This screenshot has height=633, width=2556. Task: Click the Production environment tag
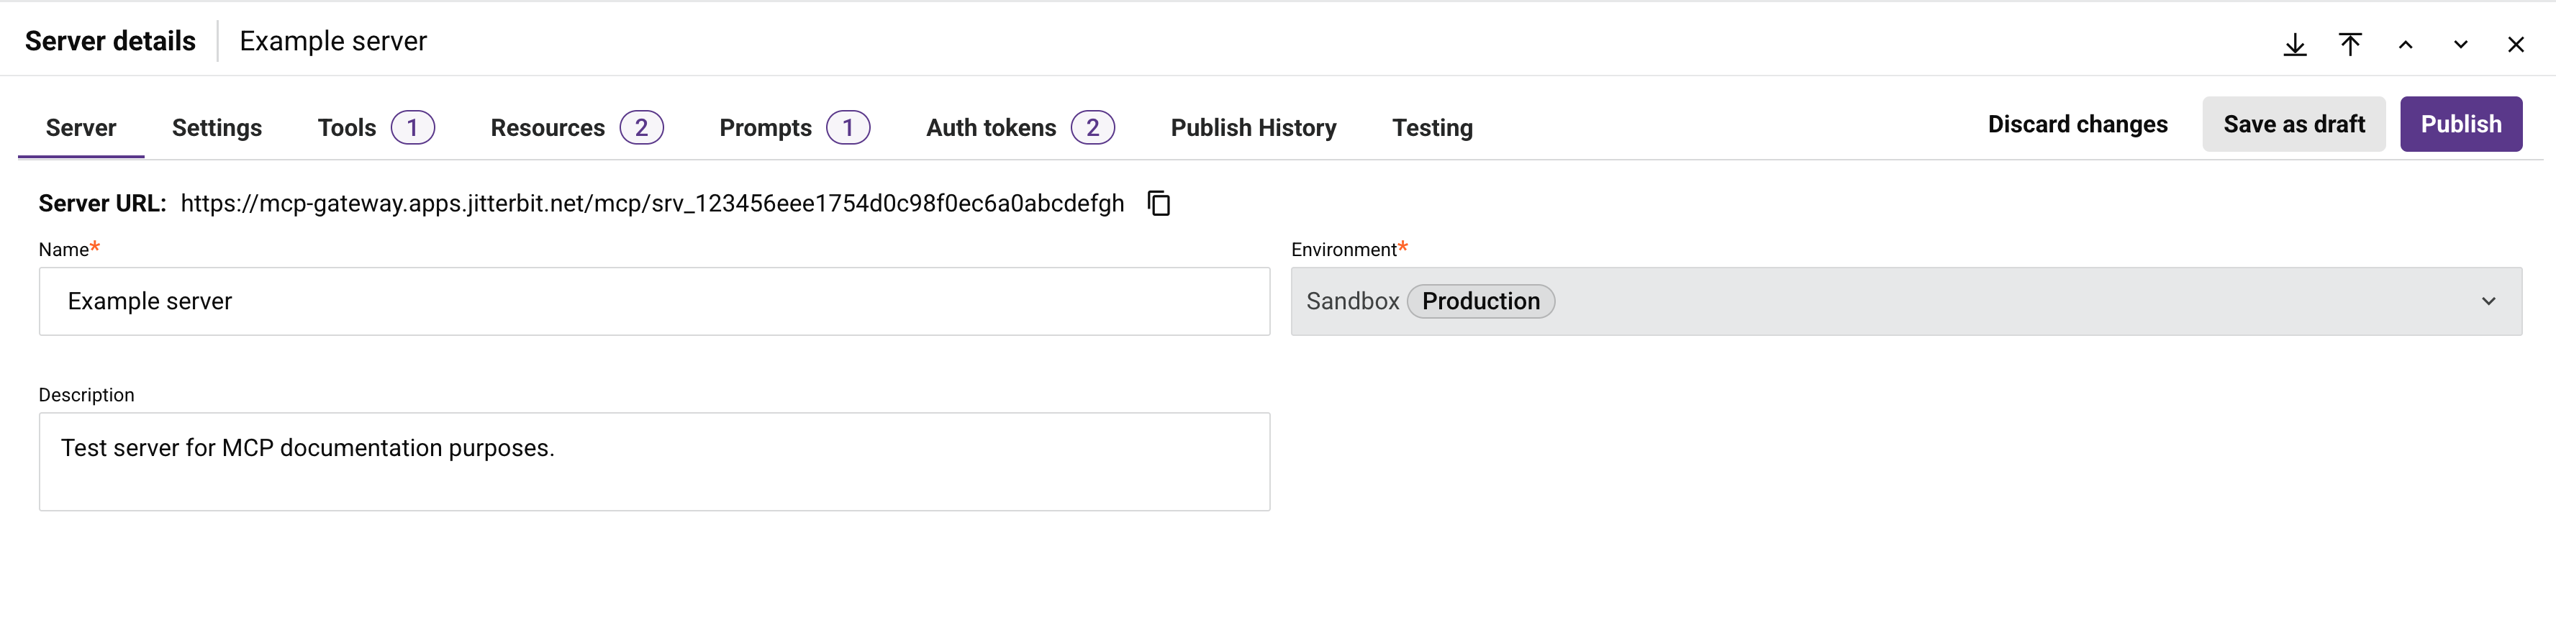click(1480, 301)
